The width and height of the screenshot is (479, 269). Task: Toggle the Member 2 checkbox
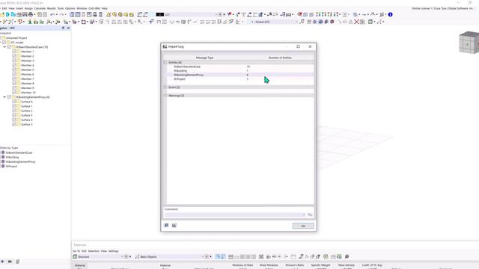coord(14,56)
